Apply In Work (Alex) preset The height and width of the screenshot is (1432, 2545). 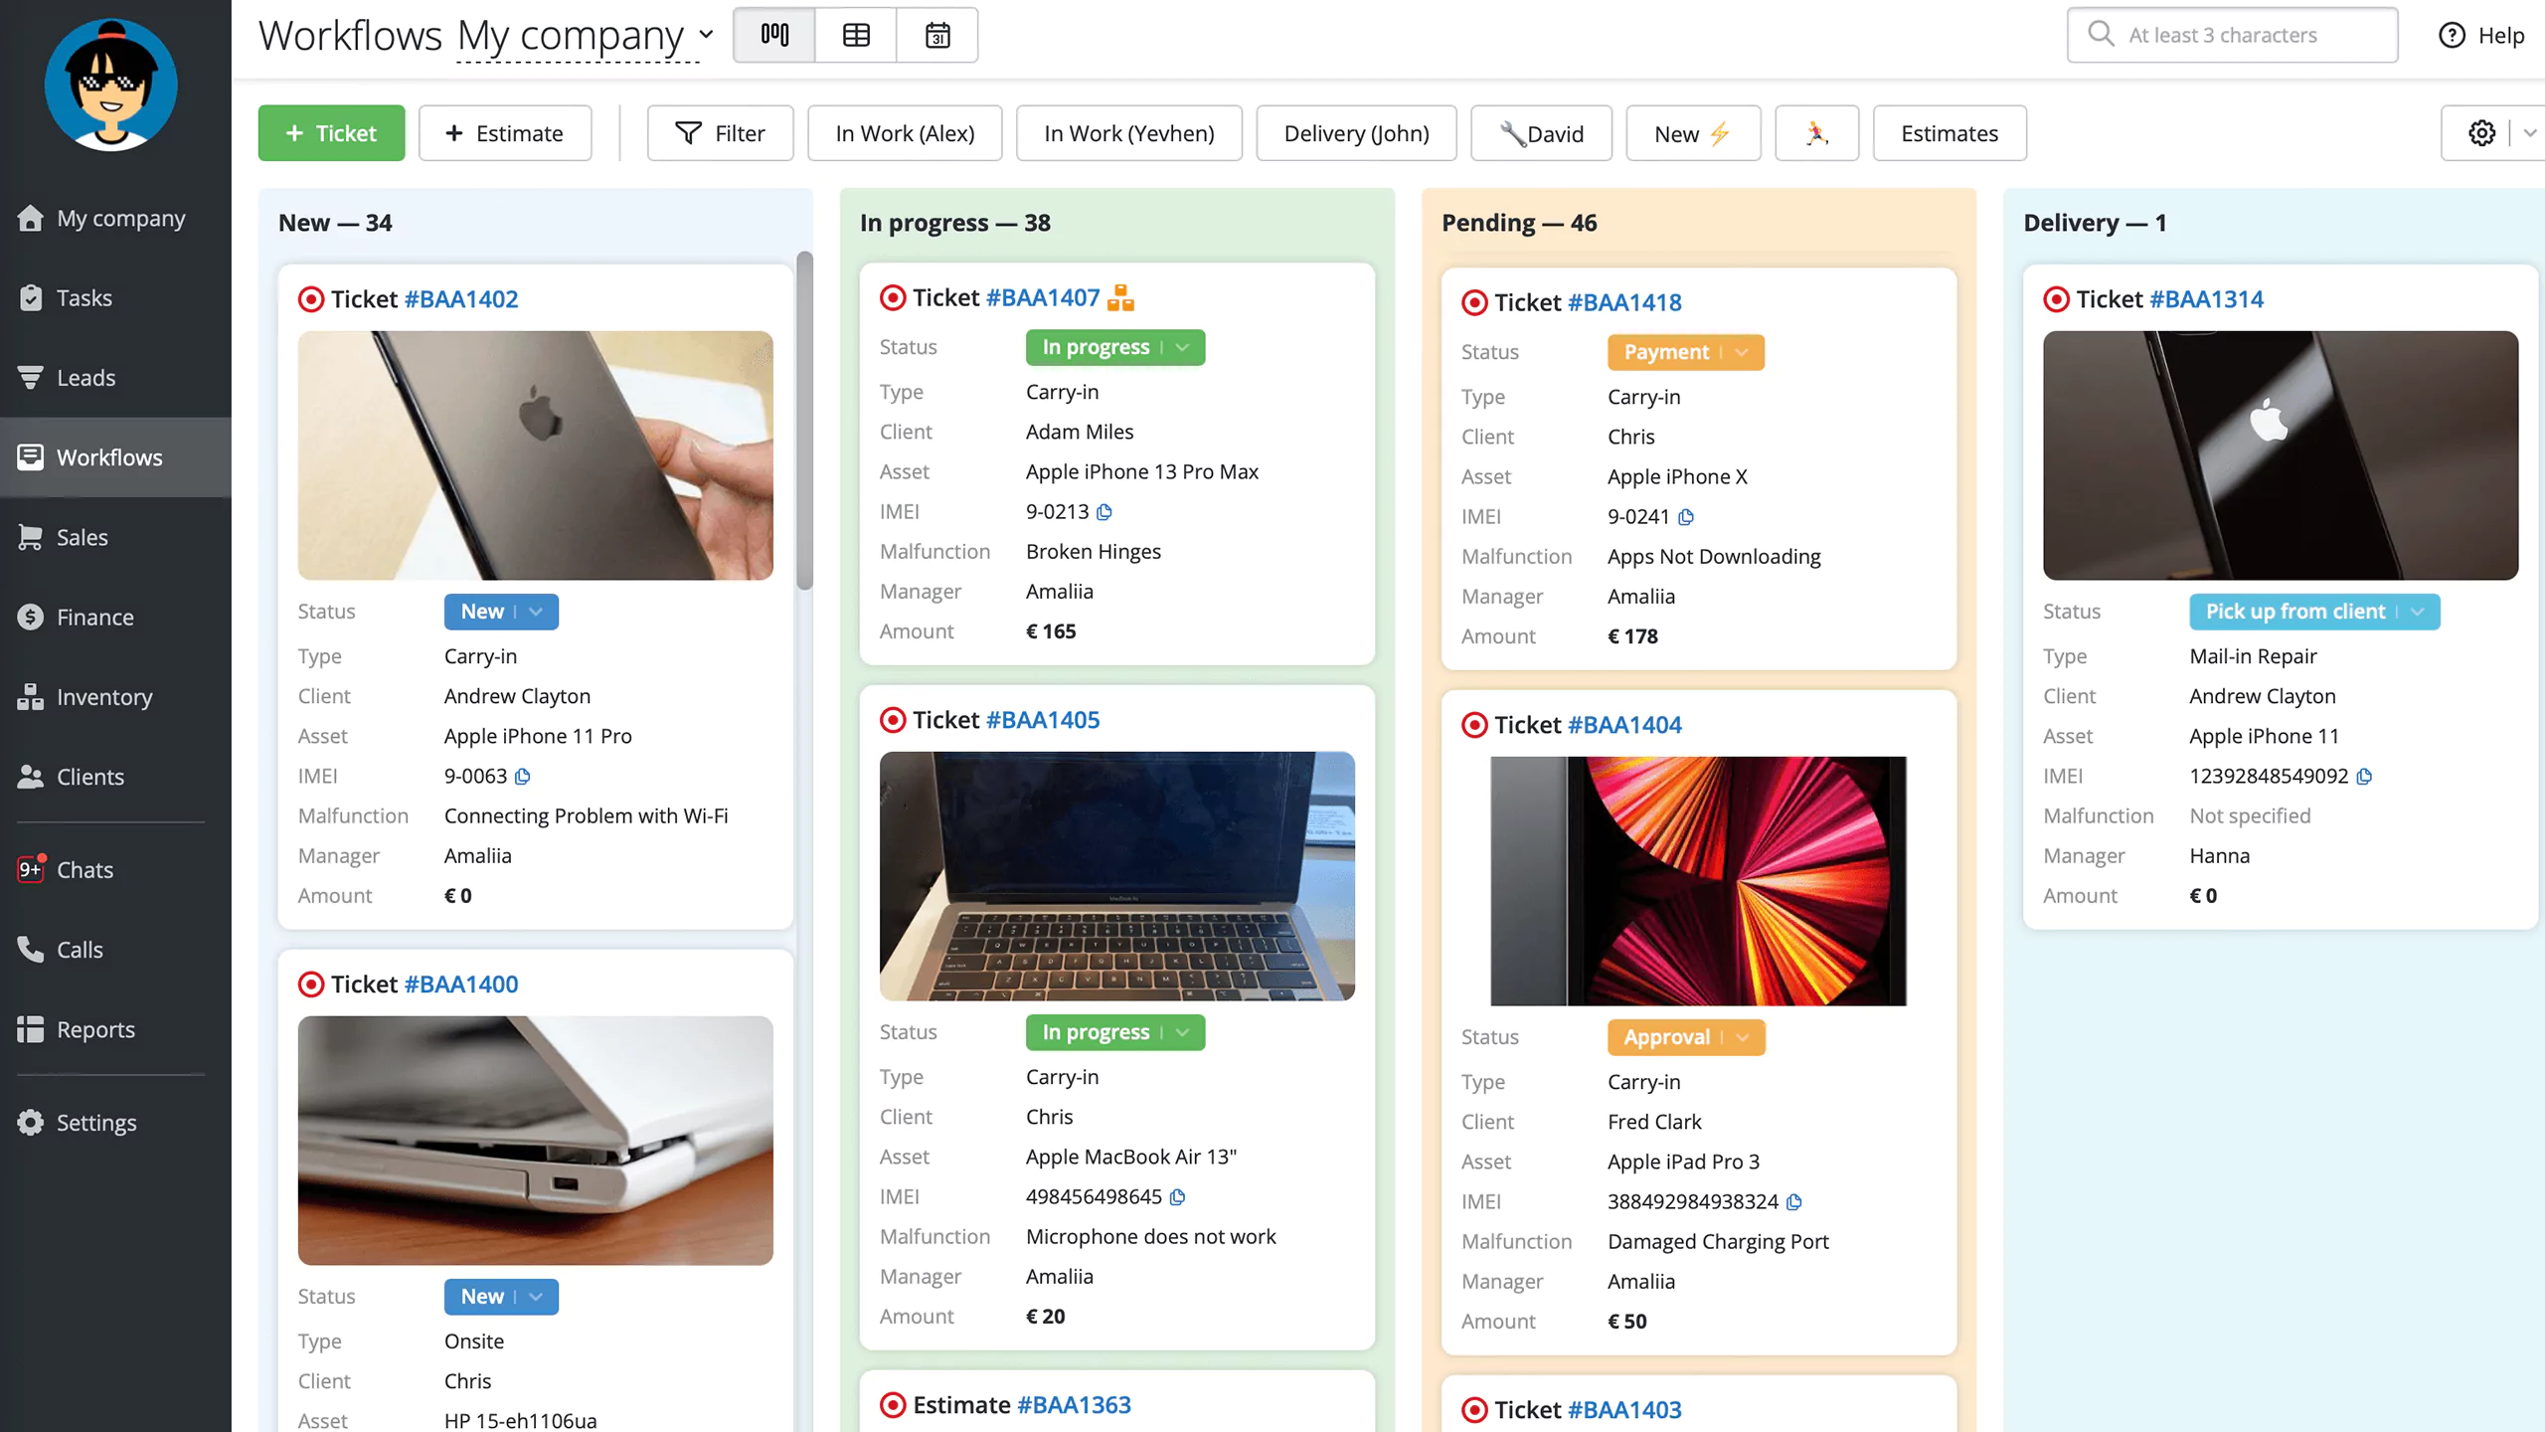click(905, 133)
